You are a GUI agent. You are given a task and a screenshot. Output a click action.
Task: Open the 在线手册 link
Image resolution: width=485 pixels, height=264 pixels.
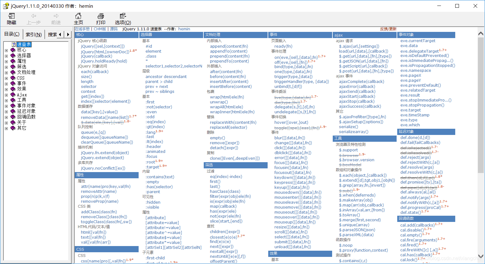pos(82,29)
